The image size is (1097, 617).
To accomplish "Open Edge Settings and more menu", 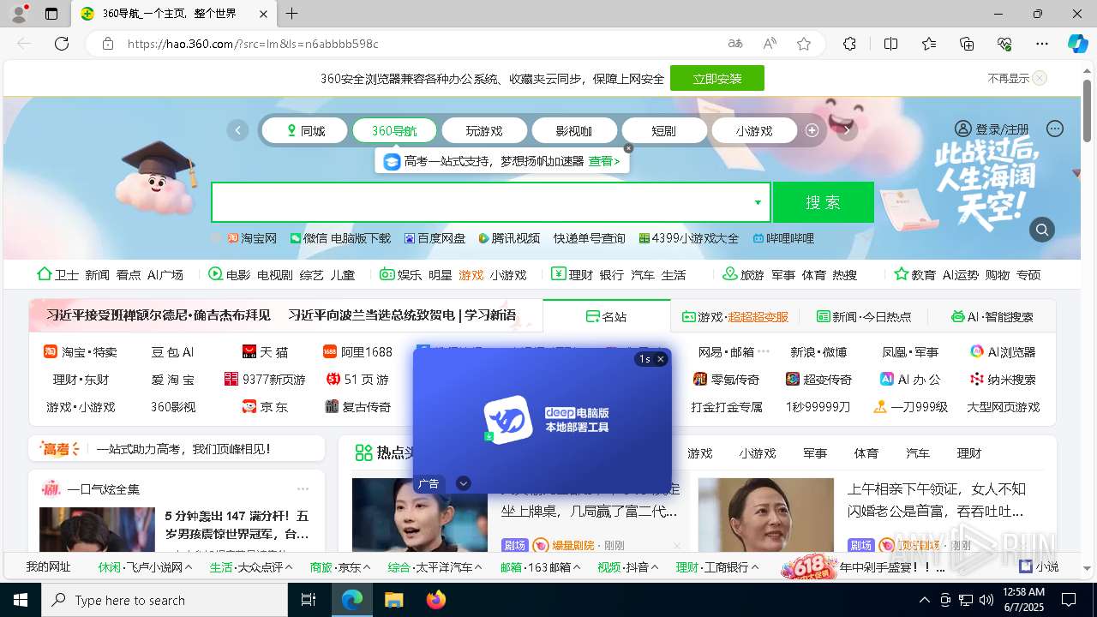I will (x=1042, y=44).
